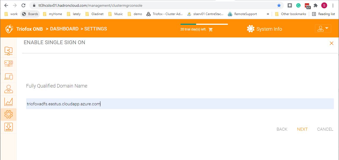The image size is (339, 160).
Task: Click the site lock icon
Action: click(34, 5)
